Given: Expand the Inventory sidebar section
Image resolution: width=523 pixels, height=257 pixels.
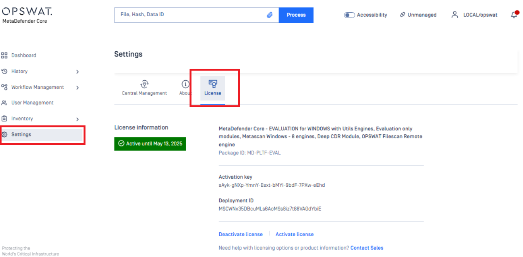Looking at the screenshot, I should [x=77, y=119].
